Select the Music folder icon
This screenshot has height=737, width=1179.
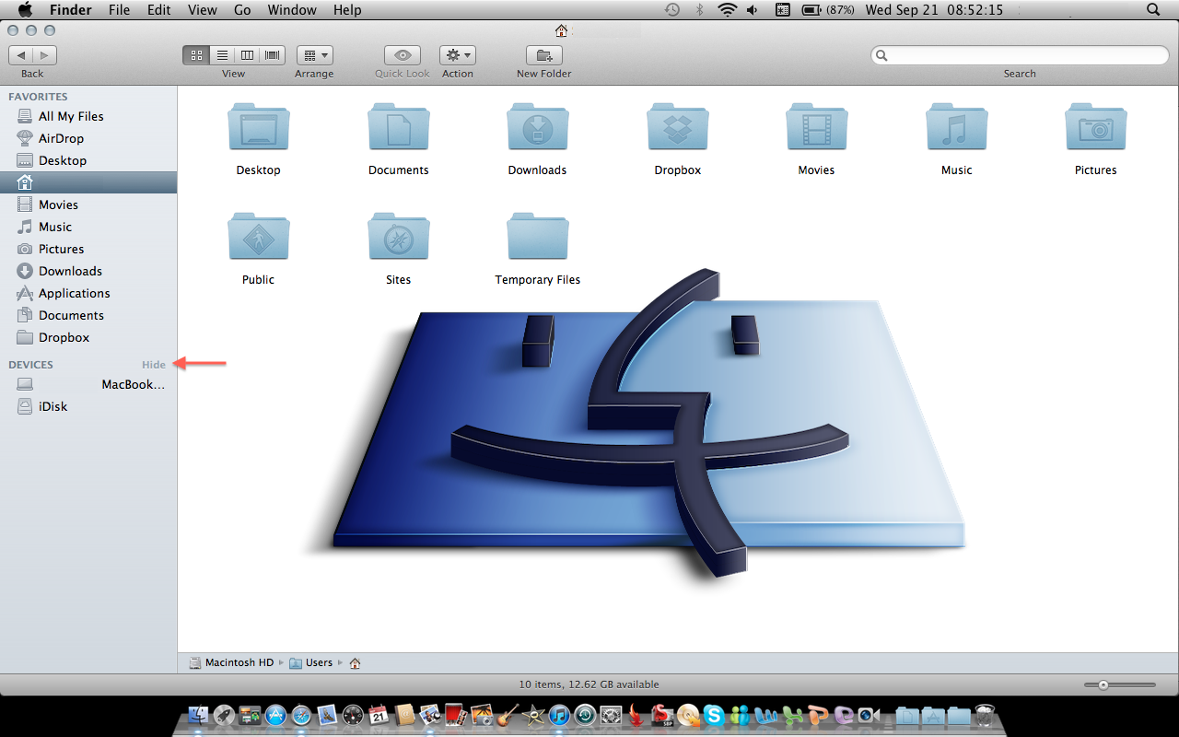[x=957, y=127]
